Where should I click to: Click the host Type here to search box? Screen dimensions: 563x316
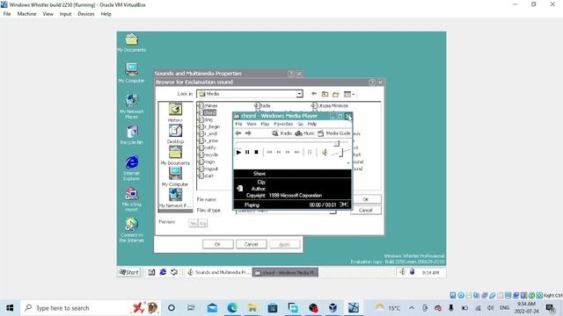[90, 308]
